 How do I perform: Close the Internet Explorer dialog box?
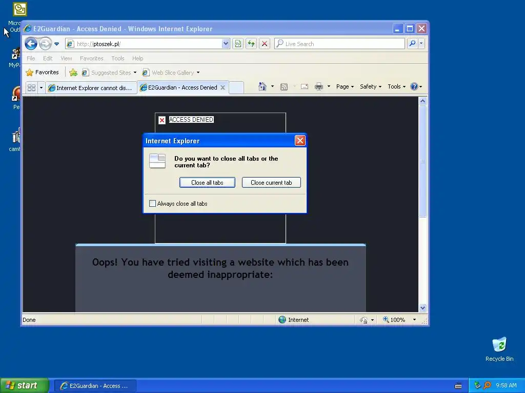[300, 141]
